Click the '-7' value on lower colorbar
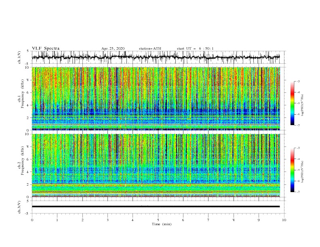The image size is (320, 247). pyautogui.click(x=298, y=192)
